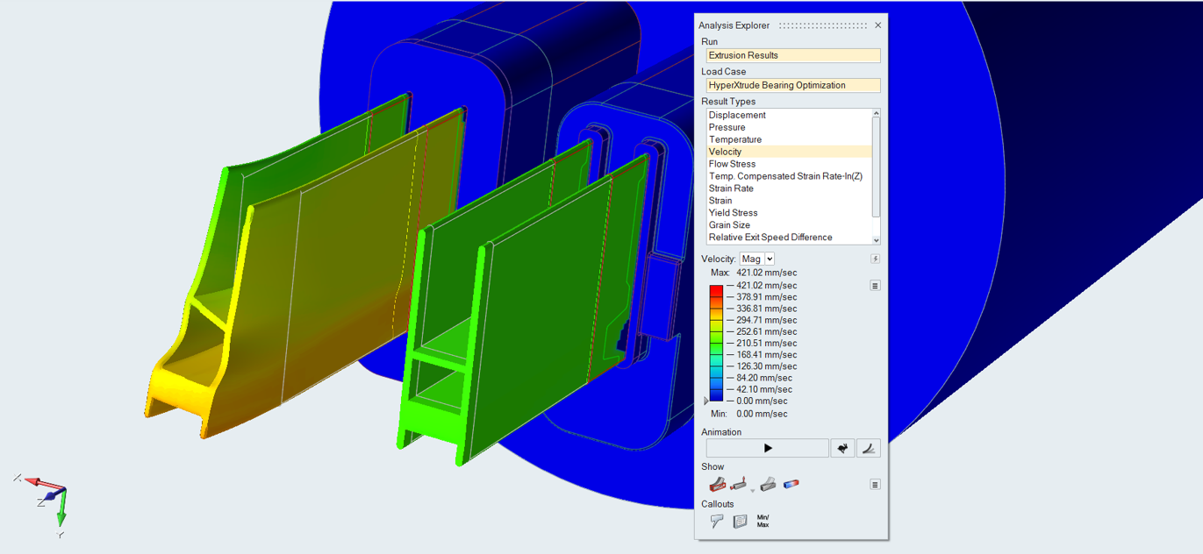This screenshot has height=554, width=1203.
Task: Click the rabbit animation speed icon
Action: coord(842,448)
